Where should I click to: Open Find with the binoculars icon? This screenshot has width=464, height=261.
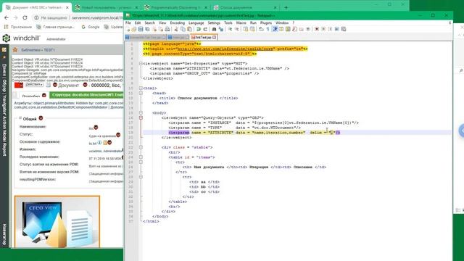(215, 29)
